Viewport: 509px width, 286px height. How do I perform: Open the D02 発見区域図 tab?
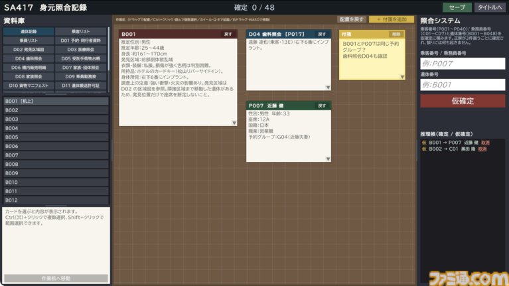(29, 50)
